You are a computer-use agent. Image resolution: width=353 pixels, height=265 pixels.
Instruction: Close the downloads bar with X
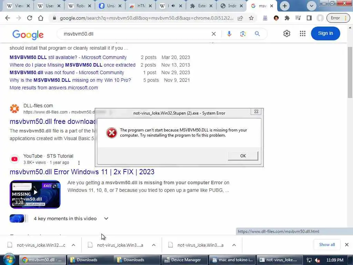coord(347,245)
